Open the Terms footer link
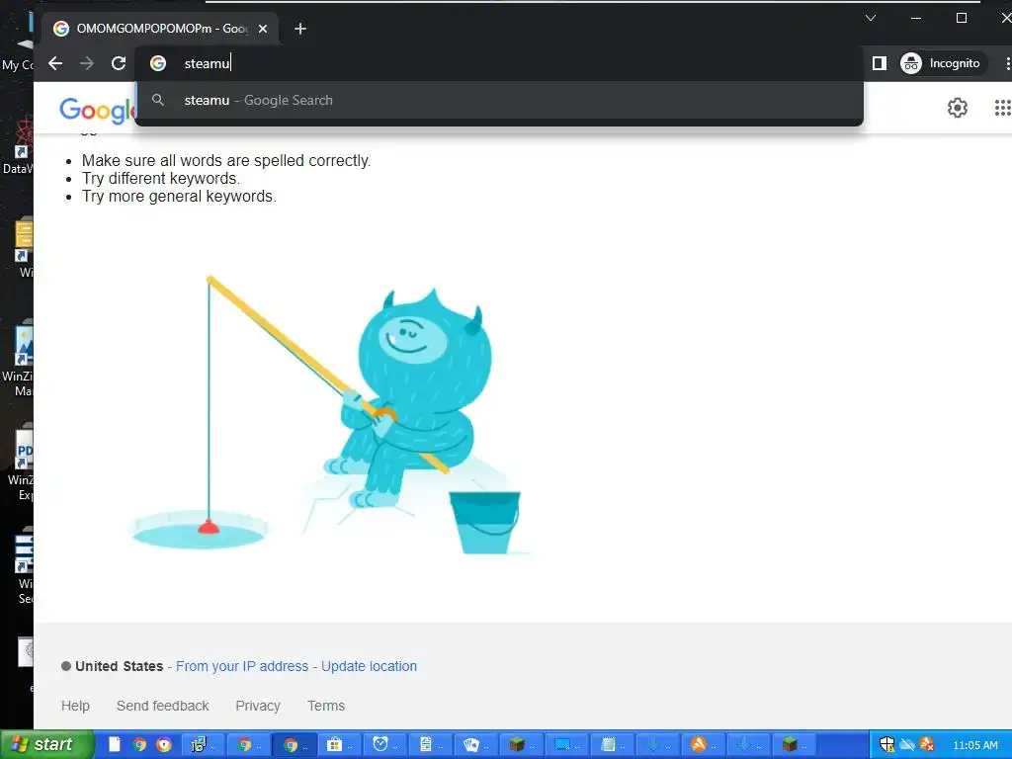Image resolution: width=1012 pixels, height=759 pixels. coord(326,706)
